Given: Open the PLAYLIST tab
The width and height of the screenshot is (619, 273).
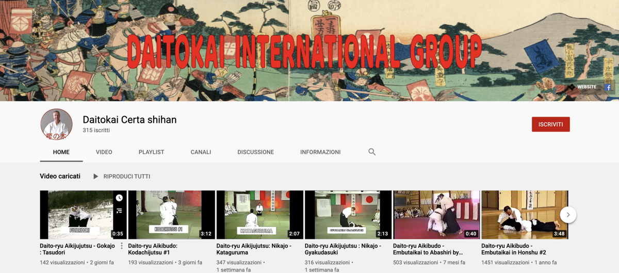Looking at the screenshot, I should click(x=151, y=152).
